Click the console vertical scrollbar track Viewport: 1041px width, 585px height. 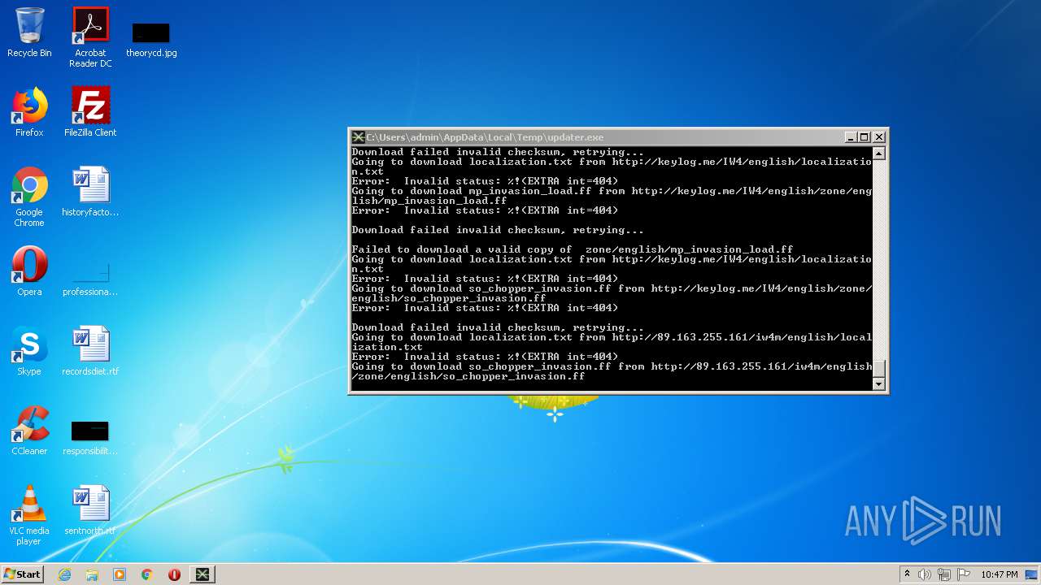pos(878,260)
